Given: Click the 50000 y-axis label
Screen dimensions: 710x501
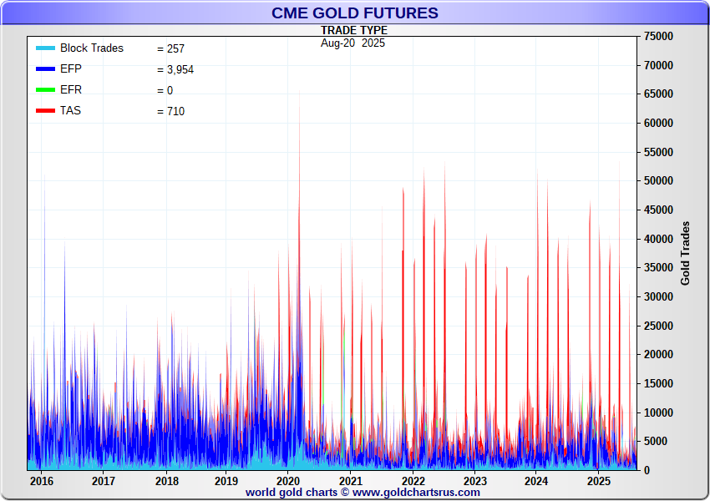Looking at the screenshot, I should click(x=658, y=181).
